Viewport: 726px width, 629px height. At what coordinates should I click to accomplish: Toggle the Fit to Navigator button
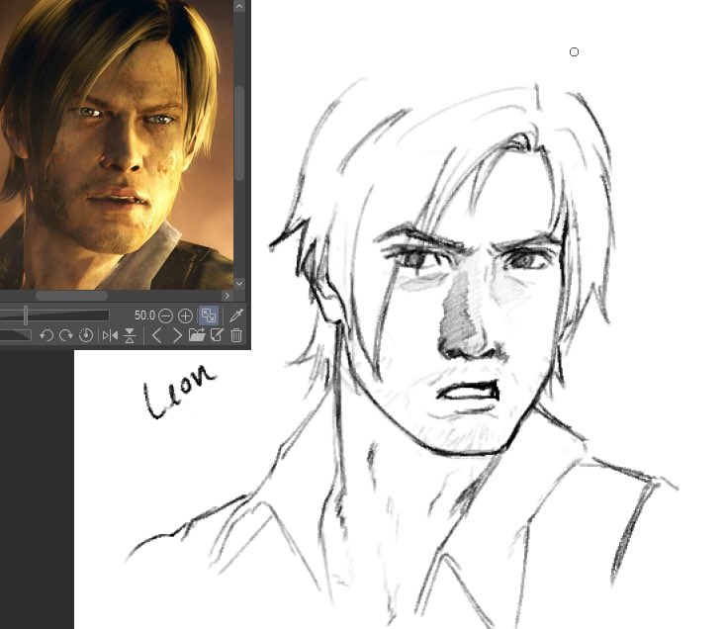click(x=209, y=315)
